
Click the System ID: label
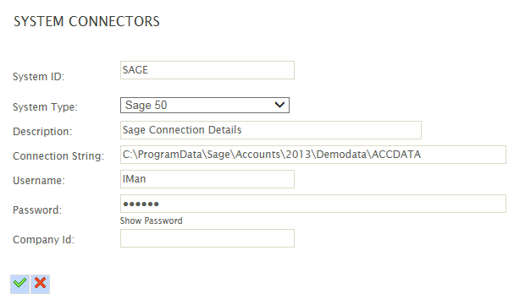click(x=39, y=77)
